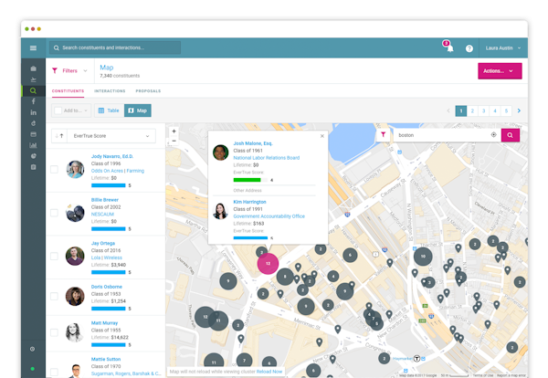Open the hamburger menu icon
Screen dimensions: 548x378
33,47
